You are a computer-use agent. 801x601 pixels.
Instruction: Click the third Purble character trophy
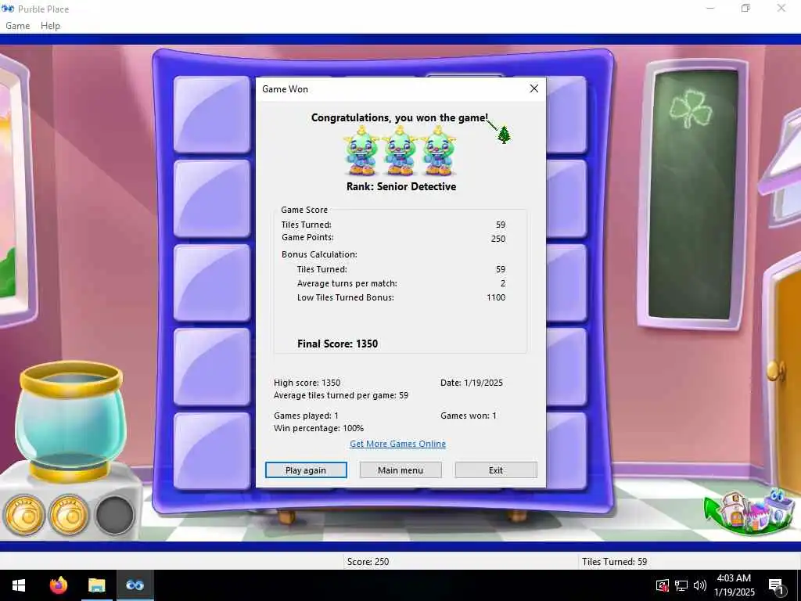coord(438,151)
